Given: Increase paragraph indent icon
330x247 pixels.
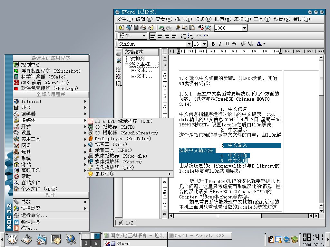Looking at the screenshot, I should tap(206, 36).
